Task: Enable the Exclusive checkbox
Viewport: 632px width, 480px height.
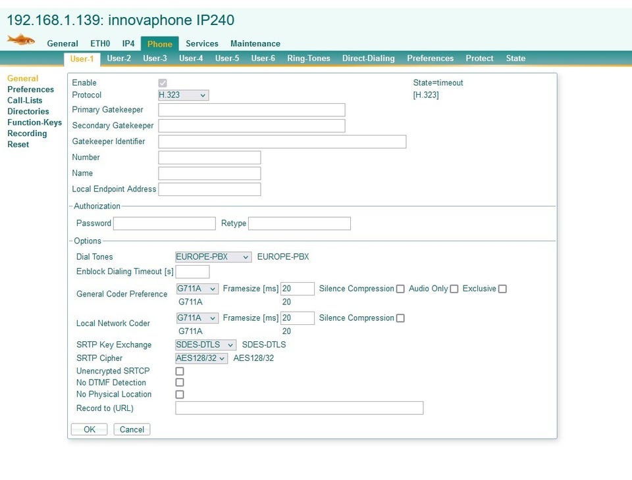Action: tap(502, 289)
